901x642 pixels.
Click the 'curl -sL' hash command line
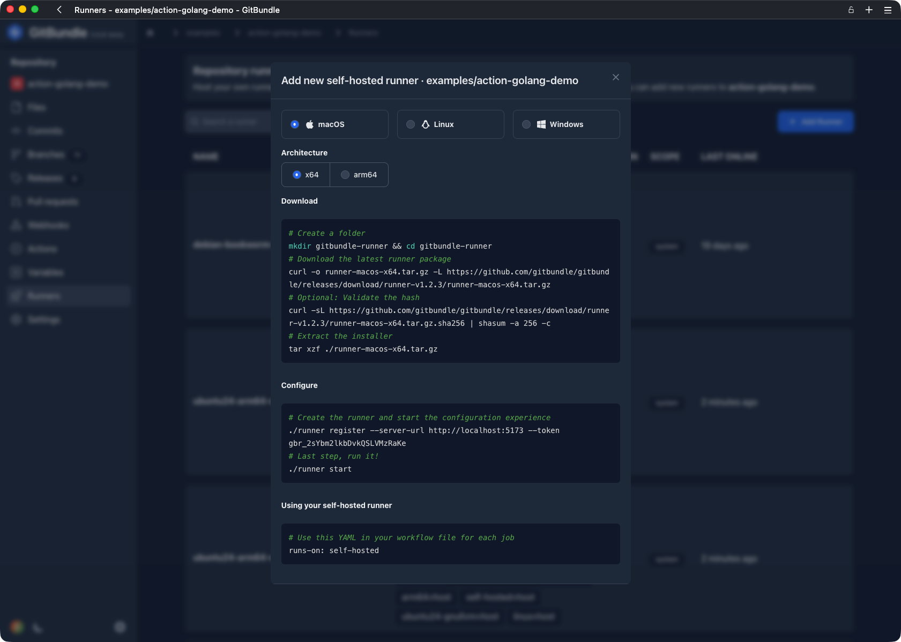[449, 310]
